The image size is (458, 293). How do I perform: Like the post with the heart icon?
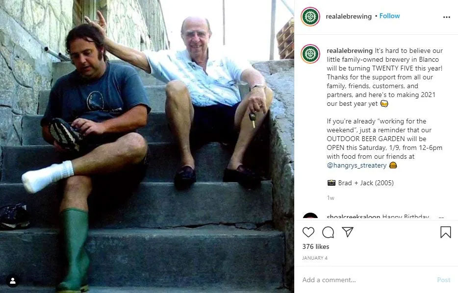coord(308,232)
